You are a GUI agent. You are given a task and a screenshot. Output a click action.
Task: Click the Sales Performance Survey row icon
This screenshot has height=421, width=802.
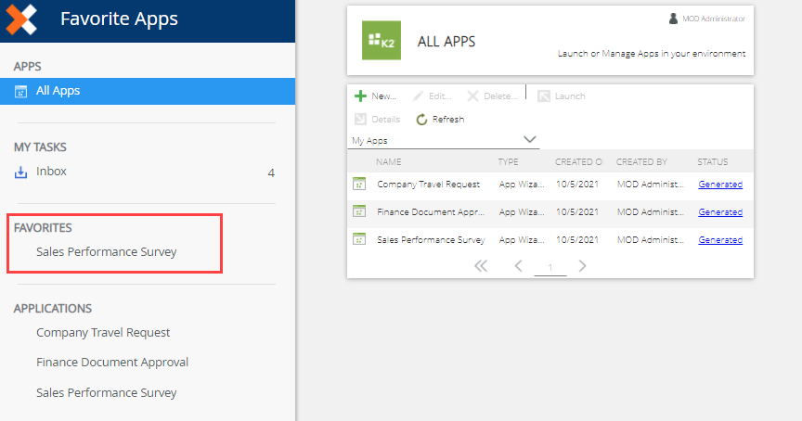tap(359, 239)
